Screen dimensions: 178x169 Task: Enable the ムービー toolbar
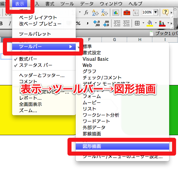pos(122,103)
